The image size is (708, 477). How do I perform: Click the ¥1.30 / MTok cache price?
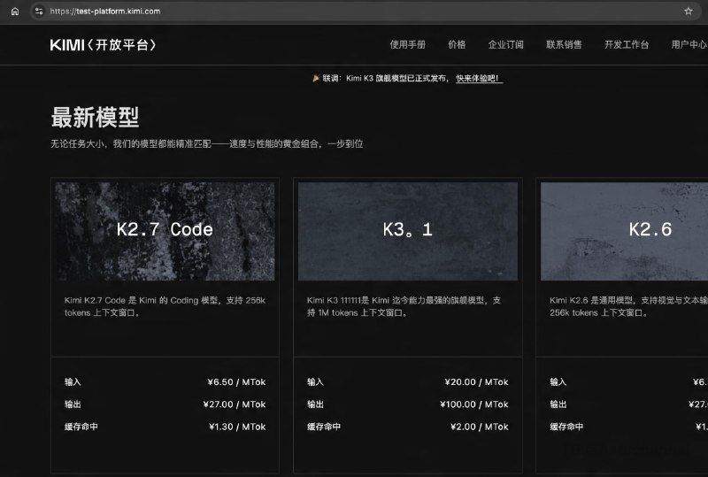coord(237,427)
